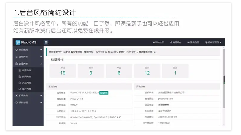
Task: Open the 新闻 card showing 3
Action: [91, 71]
